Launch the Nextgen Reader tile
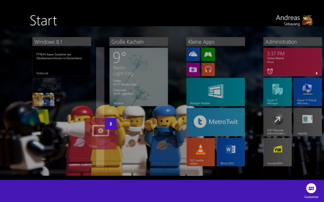The image size is (324, 202). click(x=216, y=92)
